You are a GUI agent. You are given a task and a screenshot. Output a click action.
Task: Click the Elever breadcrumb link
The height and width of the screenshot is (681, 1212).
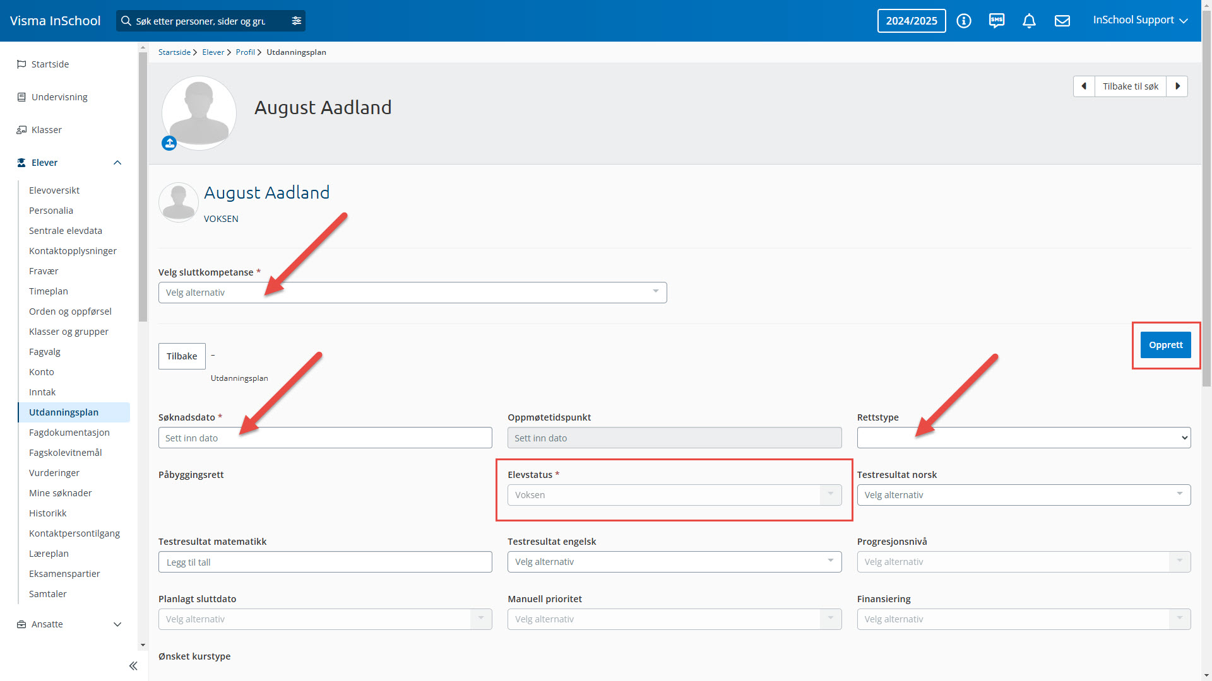click(213, 52)
